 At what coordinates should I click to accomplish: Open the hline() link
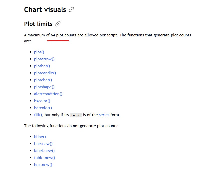(x=40, y=137)
